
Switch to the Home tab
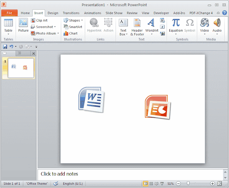pos(25,13)
